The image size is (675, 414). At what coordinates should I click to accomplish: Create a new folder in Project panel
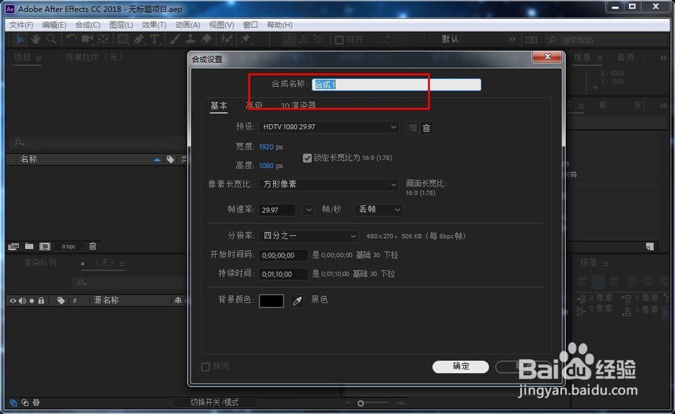(29, 246)
